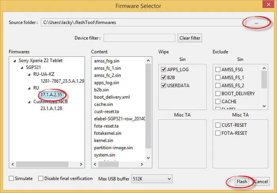This screenshot has width=277, height=193.
Task: Check AMSS_FS_1 in the Exclude list
Action: tap(218, 77)
